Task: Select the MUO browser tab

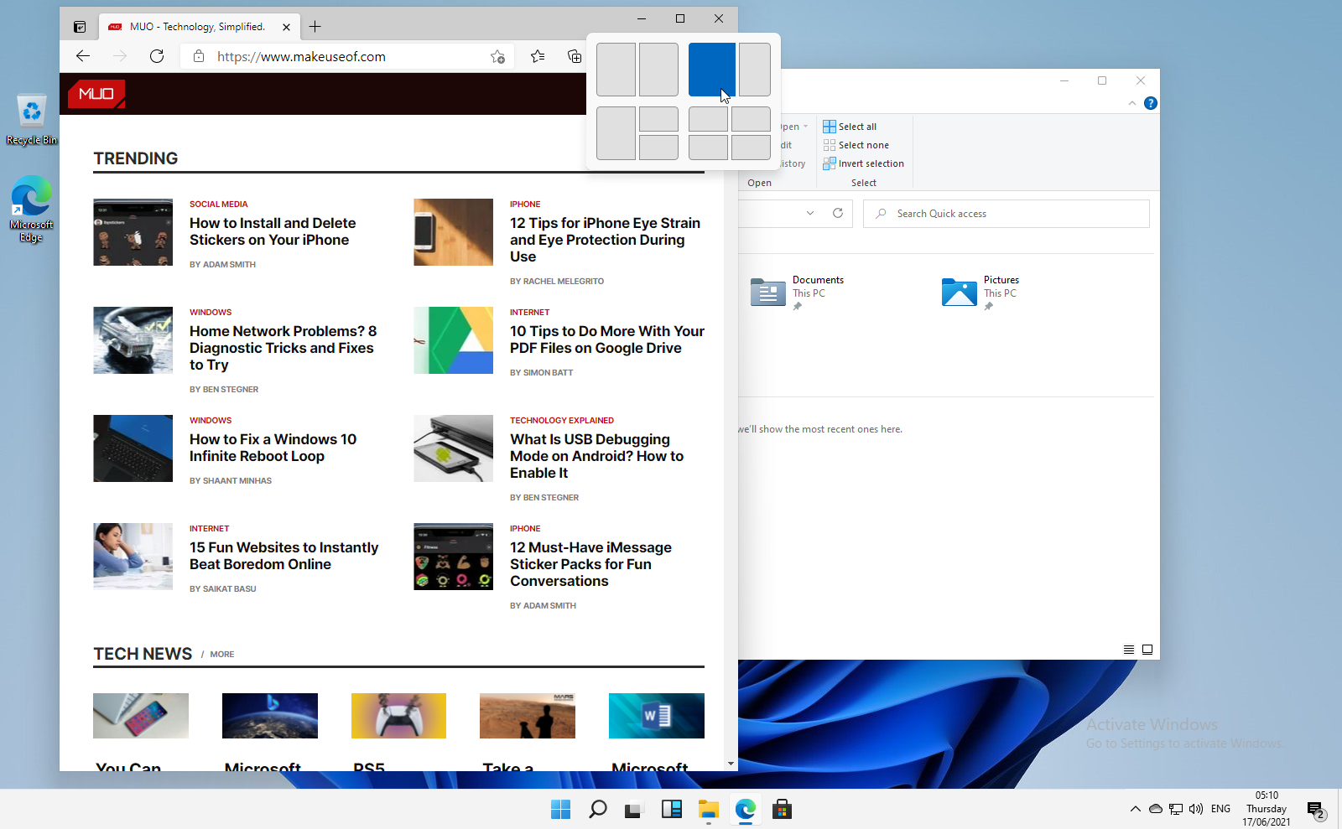Action: click(x=197, y=27)
